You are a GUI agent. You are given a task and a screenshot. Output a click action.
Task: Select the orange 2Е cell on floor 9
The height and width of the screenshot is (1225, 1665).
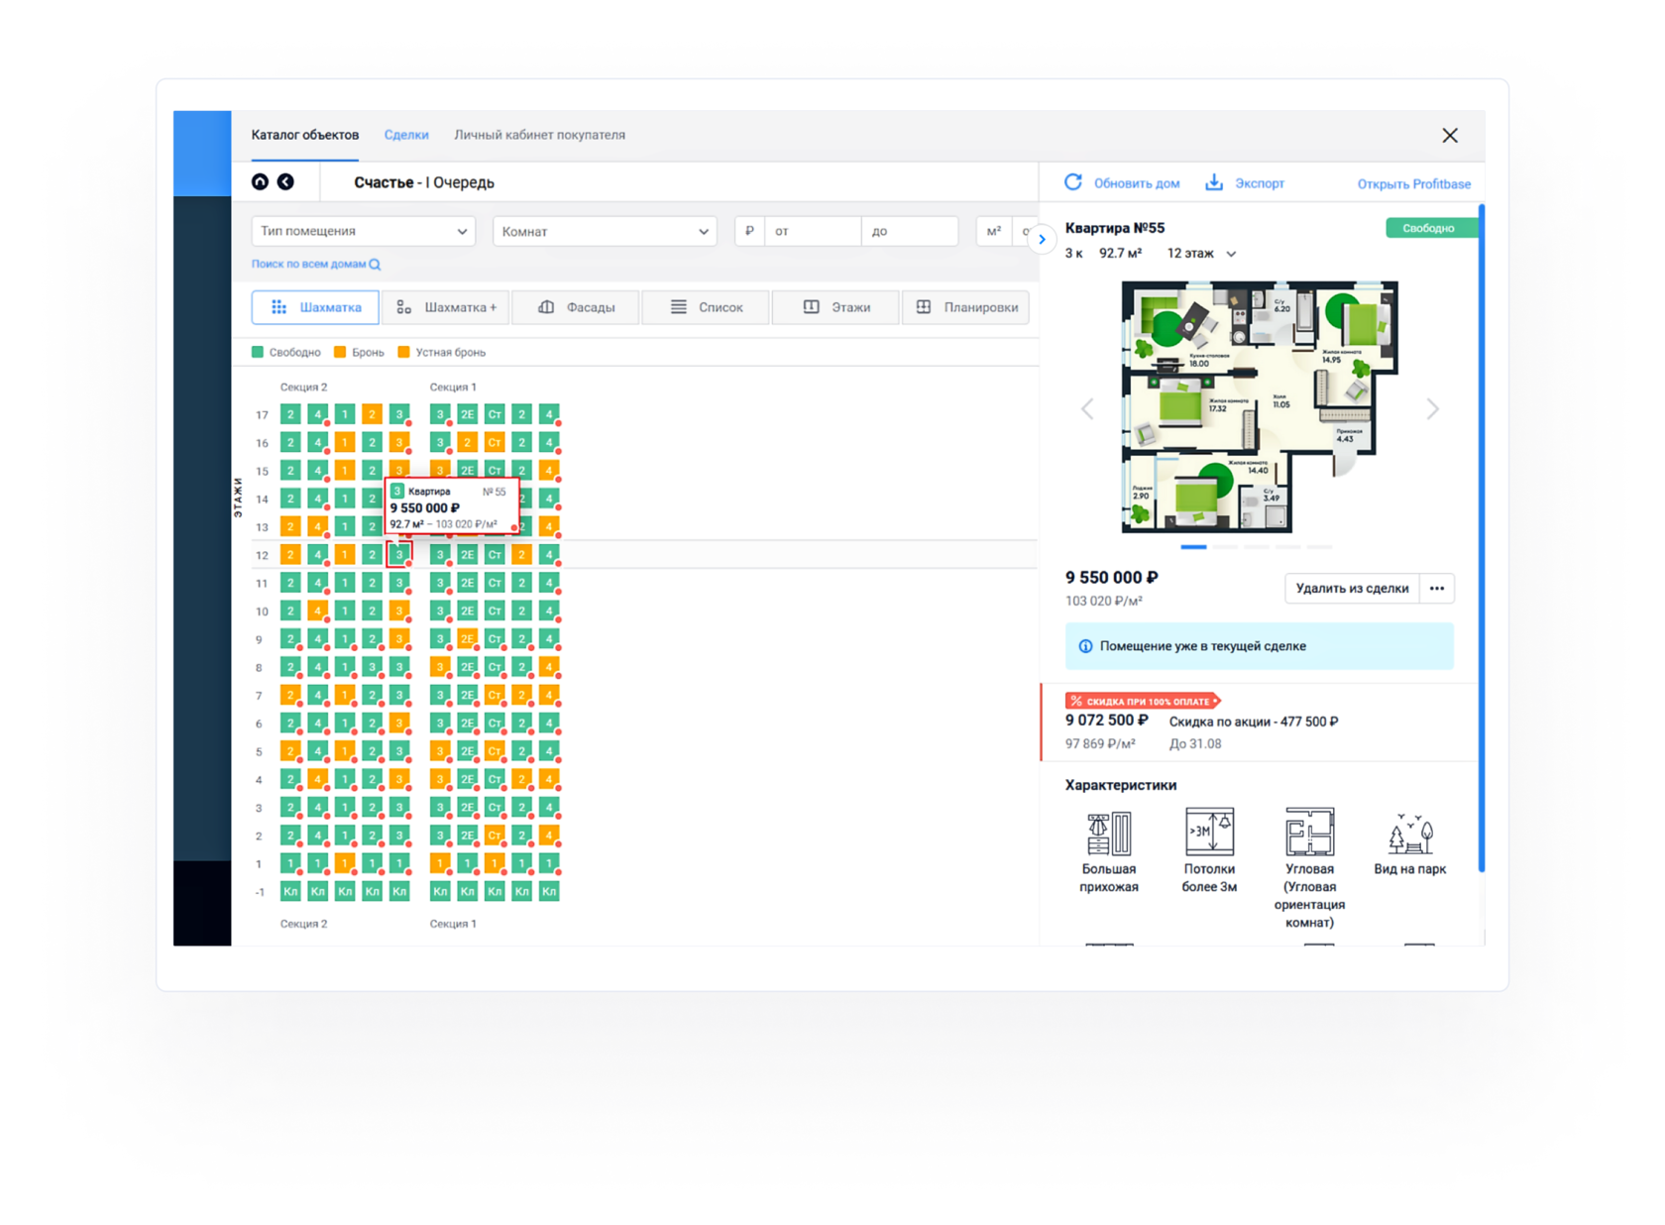[x=468, y=638]
